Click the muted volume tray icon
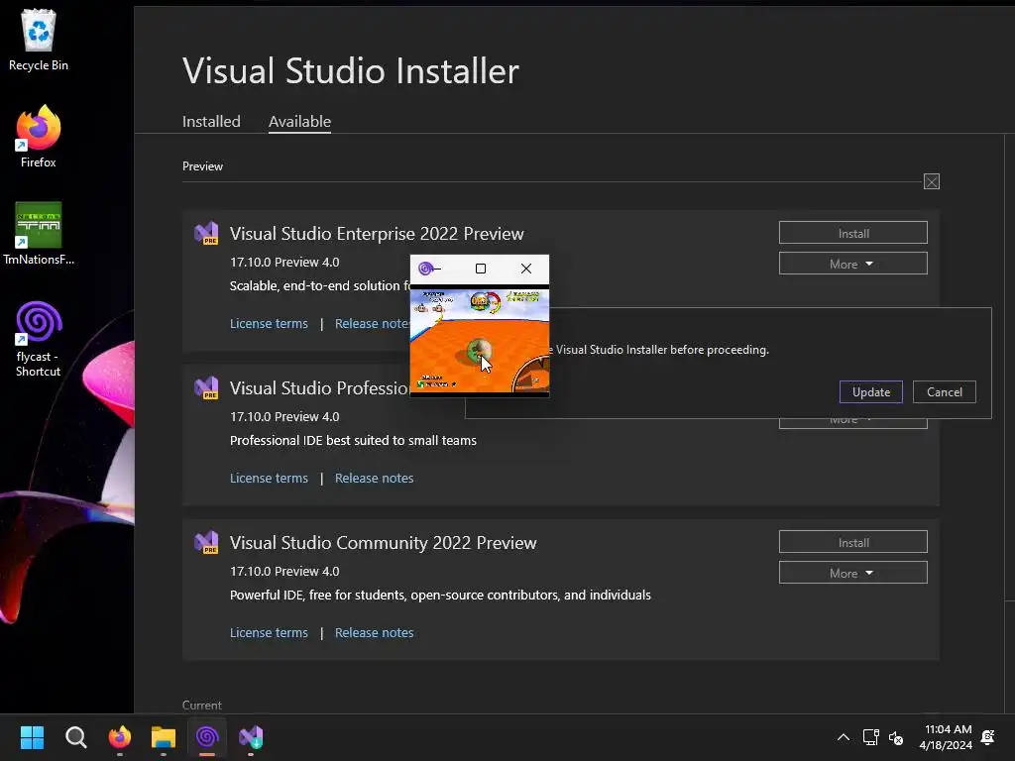The image size is (1015, 761). [x=896, y=737]
